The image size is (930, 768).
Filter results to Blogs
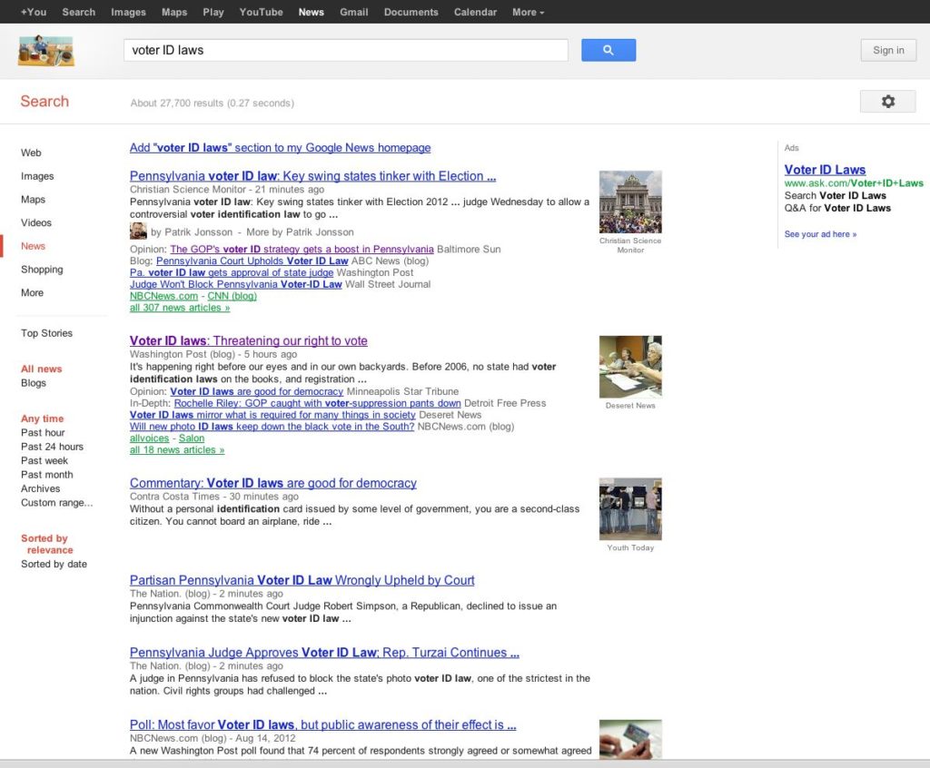point(34,383)
